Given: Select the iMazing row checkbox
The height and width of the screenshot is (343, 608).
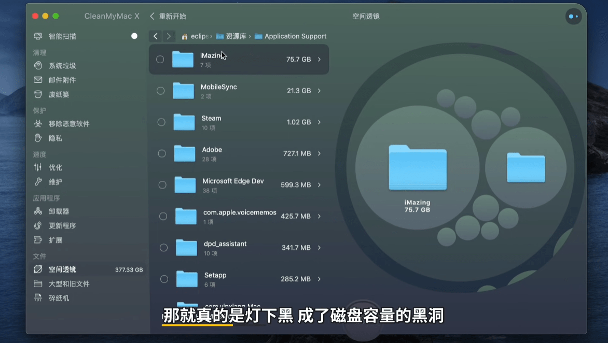Looking at the screenshot, I should tap(160, 59).
